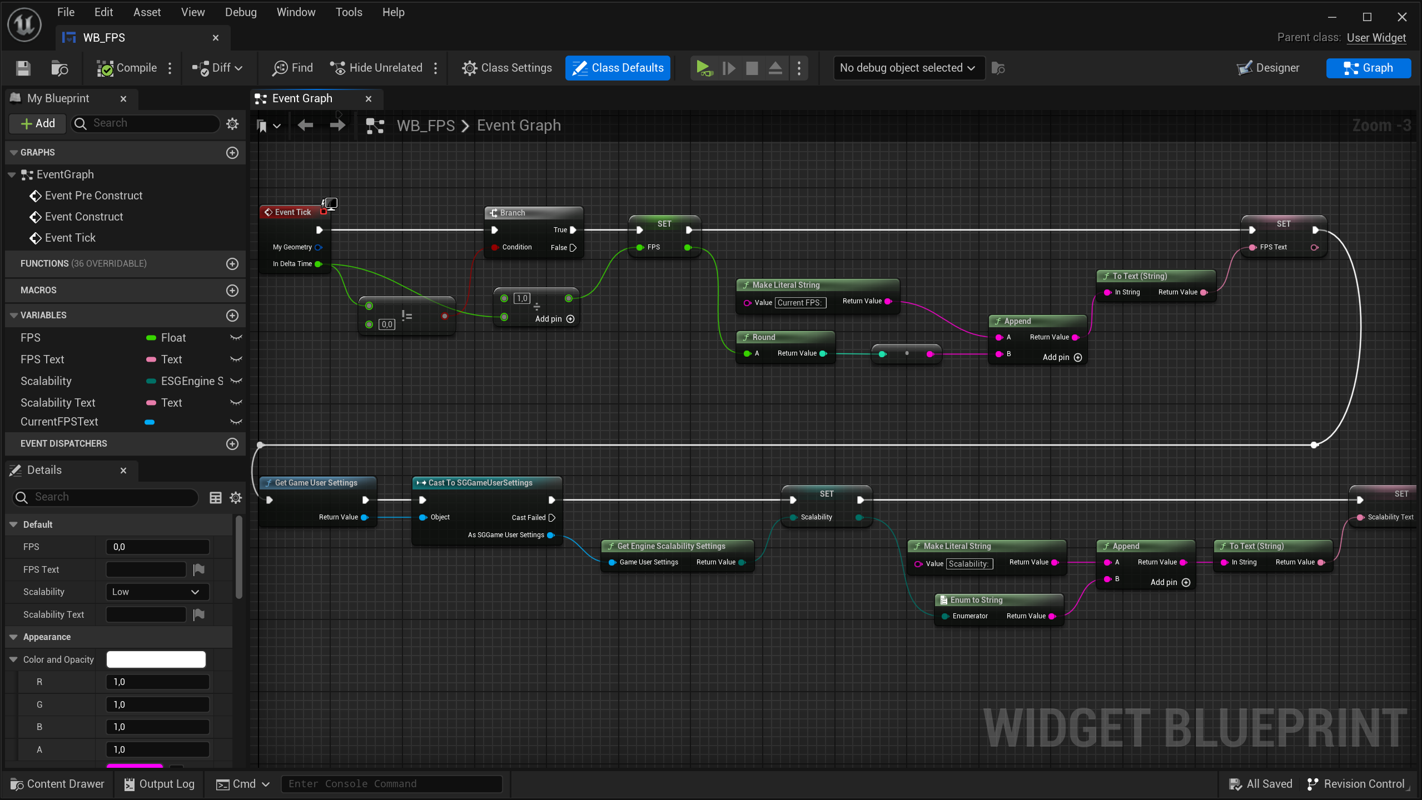Switch to the Designer view
The height and width of the screenshot is (800, 1422).
click(1268, 68)
